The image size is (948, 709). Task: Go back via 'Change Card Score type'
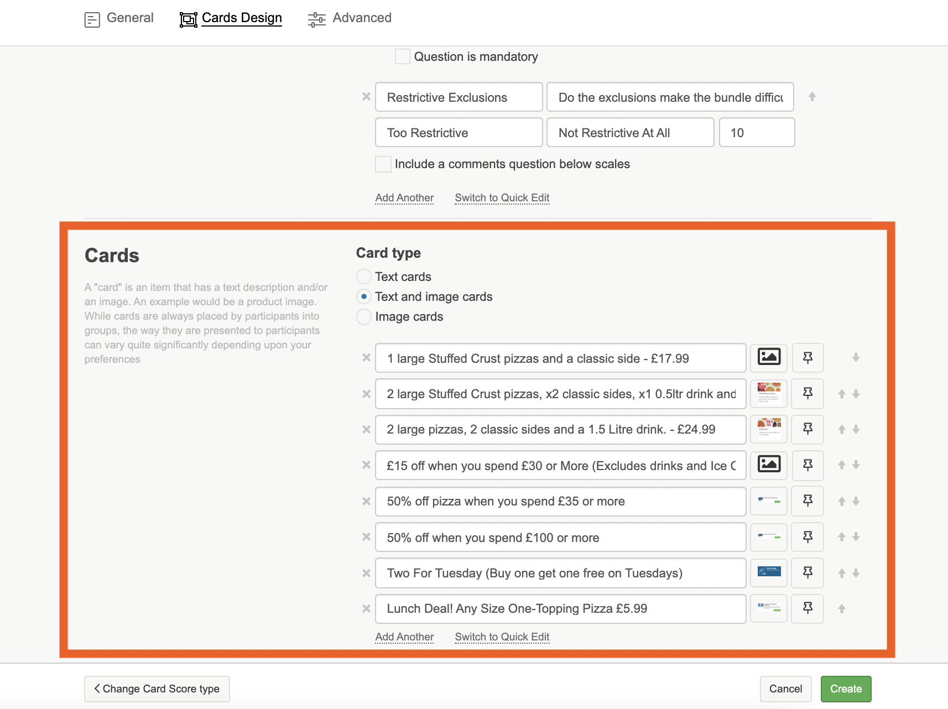[157, 689]
